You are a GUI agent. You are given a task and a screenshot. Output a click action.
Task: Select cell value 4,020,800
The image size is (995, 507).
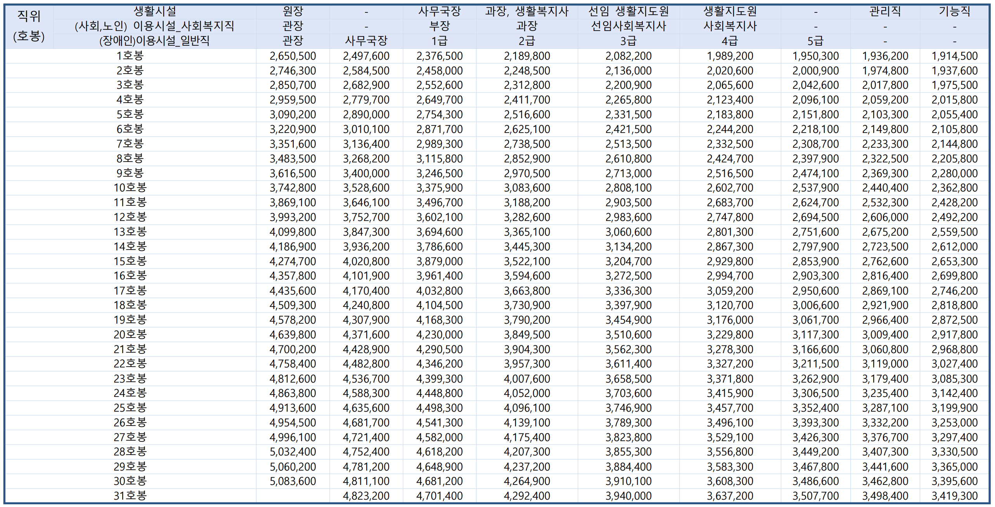(366, 261)
